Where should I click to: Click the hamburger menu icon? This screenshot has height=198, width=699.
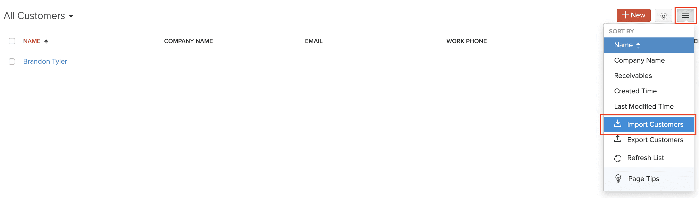tap(685, 16)
